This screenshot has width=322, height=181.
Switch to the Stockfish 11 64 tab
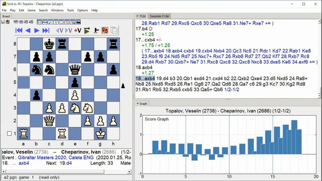(159, 16)
